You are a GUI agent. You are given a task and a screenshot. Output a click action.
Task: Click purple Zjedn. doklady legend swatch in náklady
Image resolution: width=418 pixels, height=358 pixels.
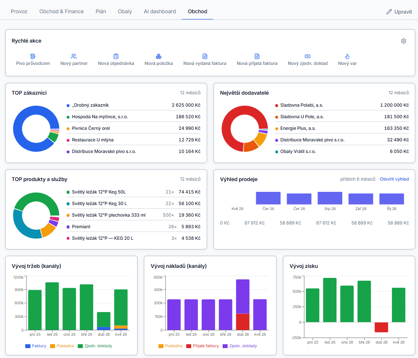pyautogui.click(x=225, y=346)
